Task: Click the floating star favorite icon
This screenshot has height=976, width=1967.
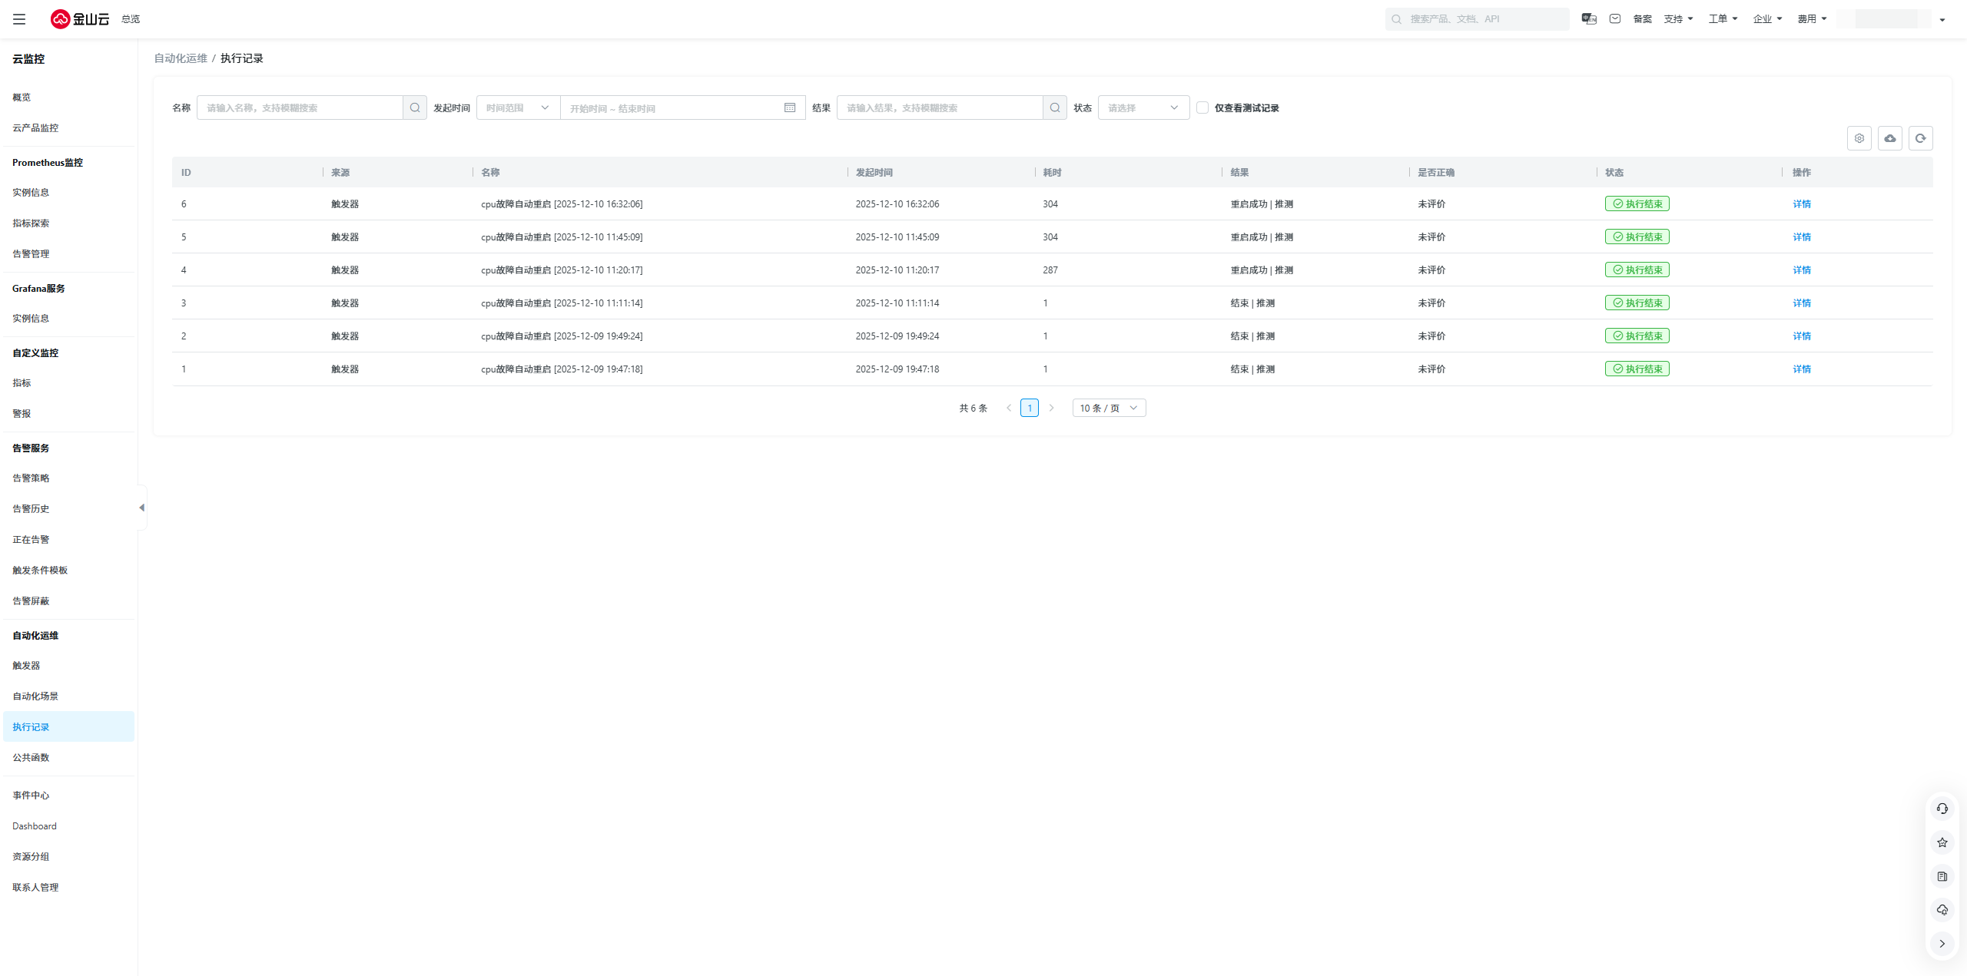Action: (x=1942, y=842)
